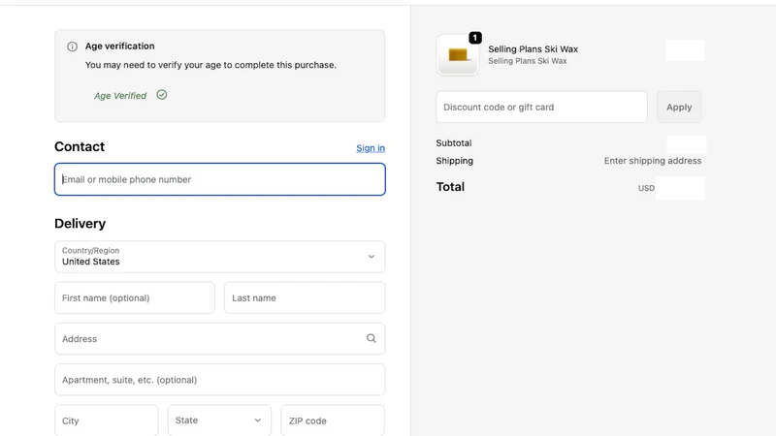Focus the Email or mobile phone number field
This screenshot has width=776, height=436.
pyautogui.click(x=220, y=179)
